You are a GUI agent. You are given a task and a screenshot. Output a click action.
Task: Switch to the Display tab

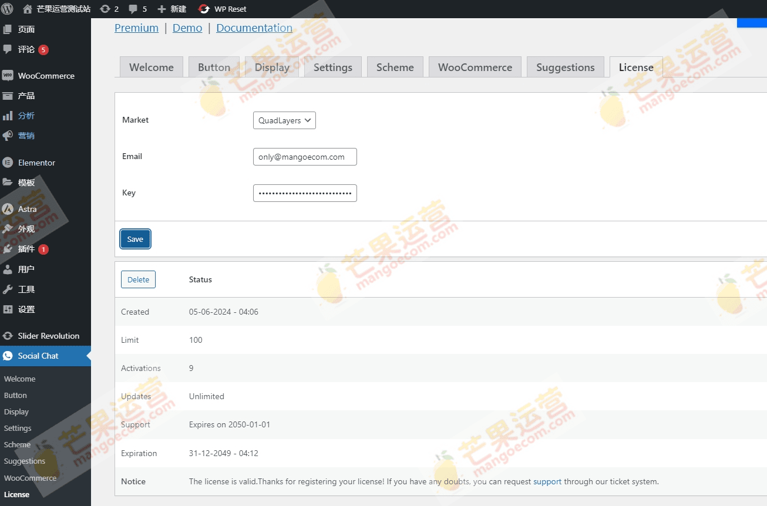(x=272, y=67)
